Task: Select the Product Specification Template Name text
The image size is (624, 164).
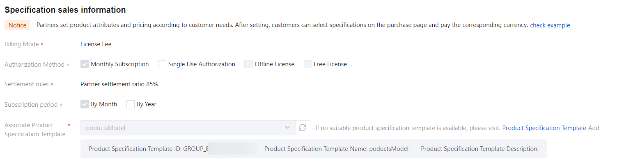Action: 336,149
